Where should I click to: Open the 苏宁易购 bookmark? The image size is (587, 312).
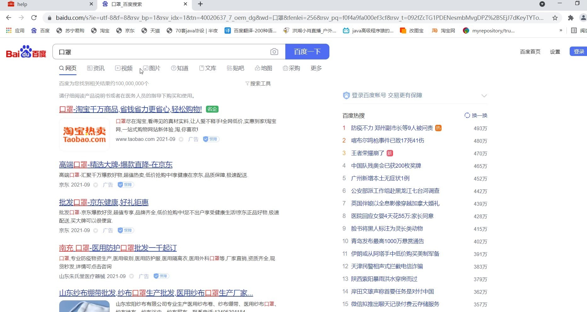point(70,31)
